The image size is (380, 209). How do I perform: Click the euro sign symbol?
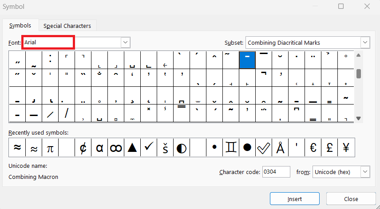point(313,147)
